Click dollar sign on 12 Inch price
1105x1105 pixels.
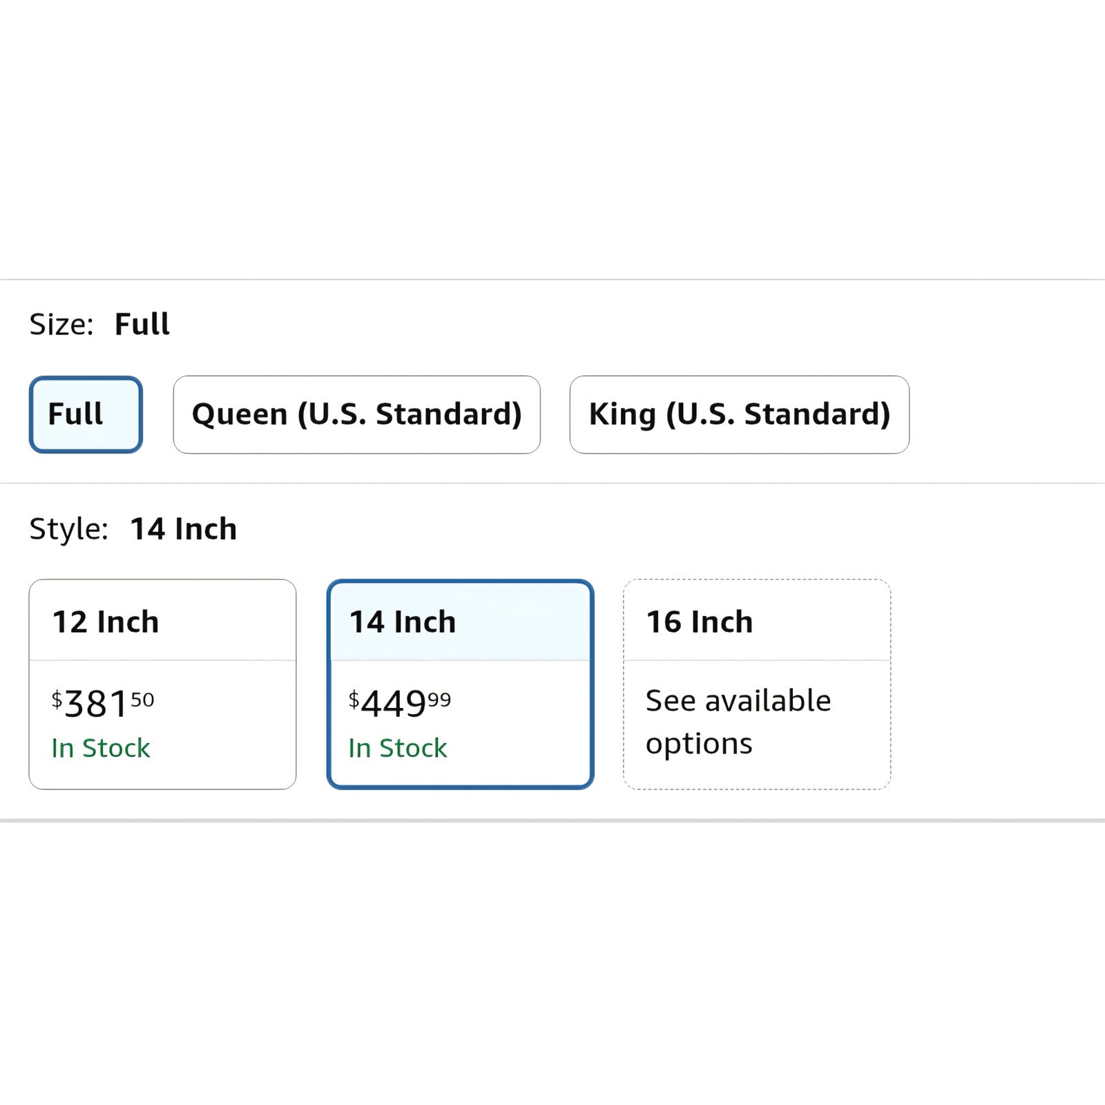click(x=57, y=700)
